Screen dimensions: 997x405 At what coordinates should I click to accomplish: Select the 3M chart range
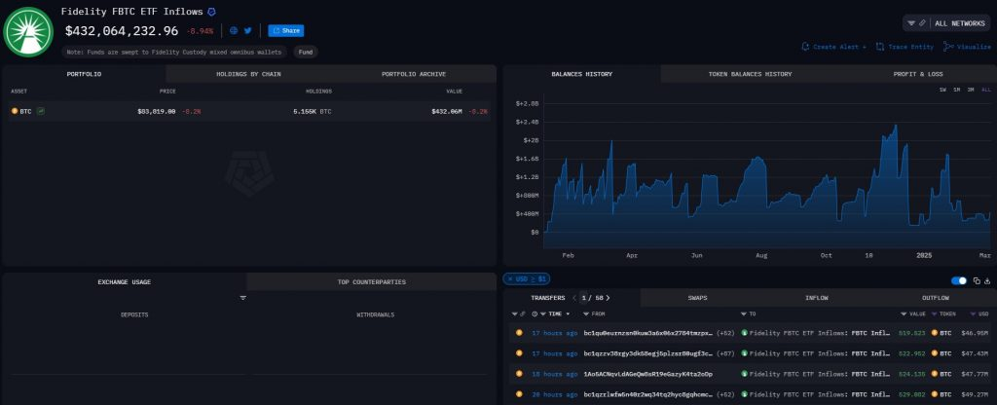pyautogui.click(x=971, y=90)
